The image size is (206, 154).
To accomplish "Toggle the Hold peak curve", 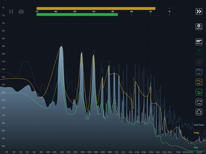I will tap(199, 72).
